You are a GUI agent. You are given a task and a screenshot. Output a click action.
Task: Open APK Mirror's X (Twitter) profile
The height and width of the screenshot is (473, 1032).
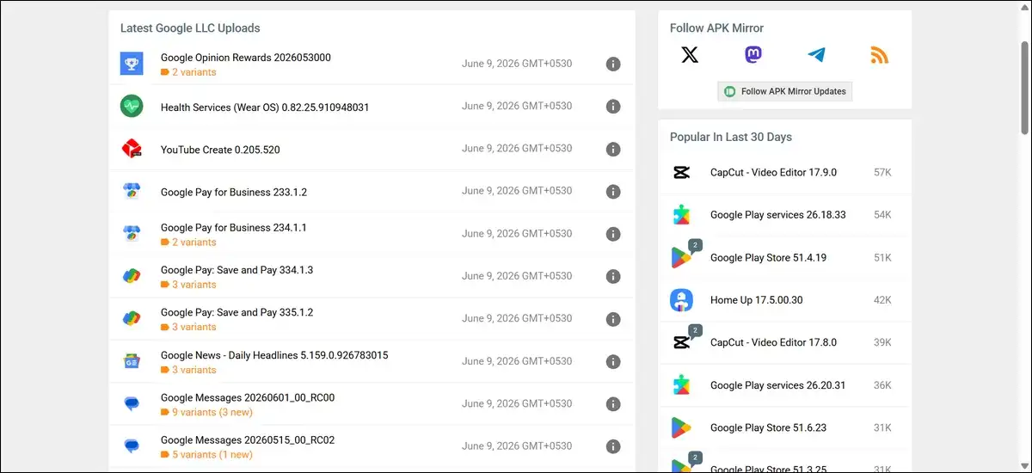click(690, 55)
